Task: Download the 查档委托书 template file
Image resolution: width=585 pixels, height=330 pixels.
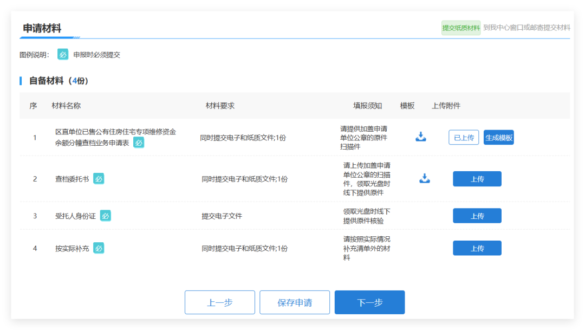Action: 425,178
